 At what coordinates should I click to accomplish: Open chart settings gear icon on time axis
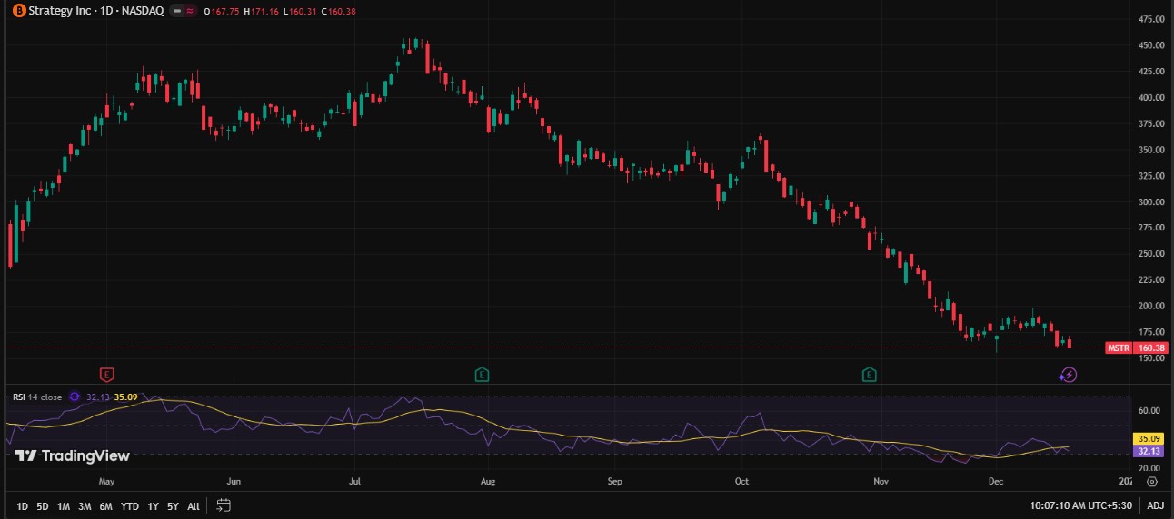click(1152, 482)
